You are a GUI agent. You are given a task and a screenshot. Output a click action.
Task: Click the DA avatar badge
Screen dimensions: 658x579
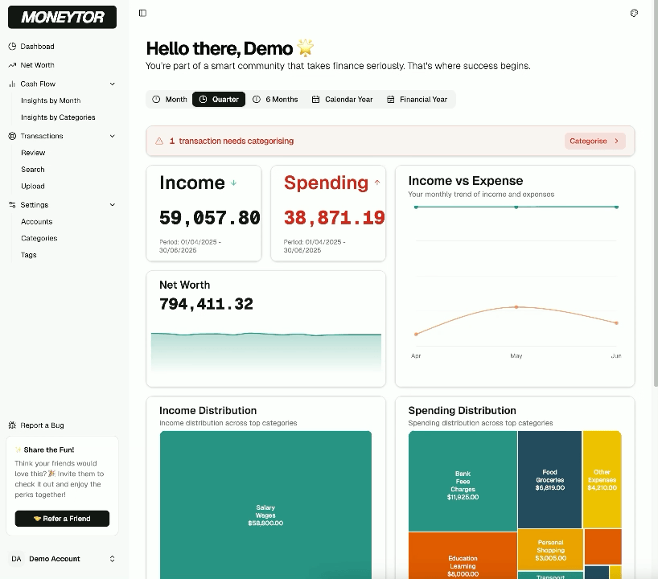[x=16, y=559]
